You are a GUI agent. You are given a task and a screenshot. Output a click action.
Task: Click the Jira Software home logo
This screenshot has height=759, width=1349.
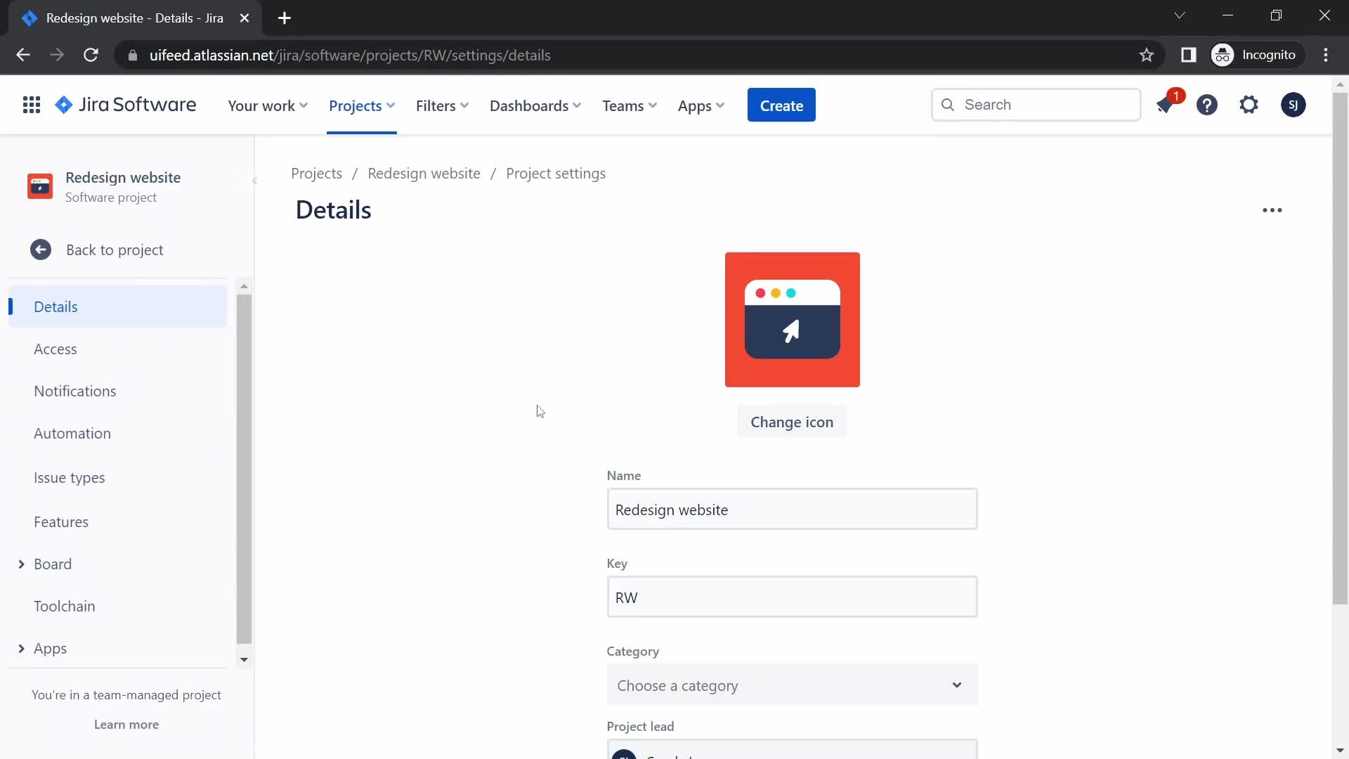coord(124,105)
